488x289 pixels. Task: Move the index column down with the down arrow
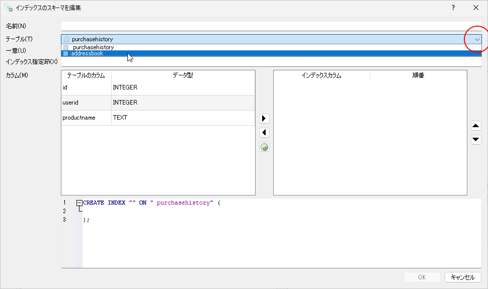(476, 140)
